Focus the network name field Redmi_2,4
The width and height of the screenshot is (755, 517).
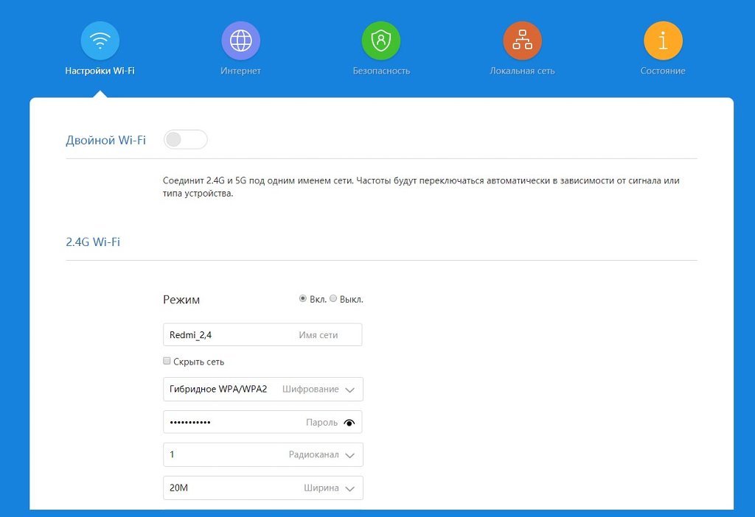[262, 335]
